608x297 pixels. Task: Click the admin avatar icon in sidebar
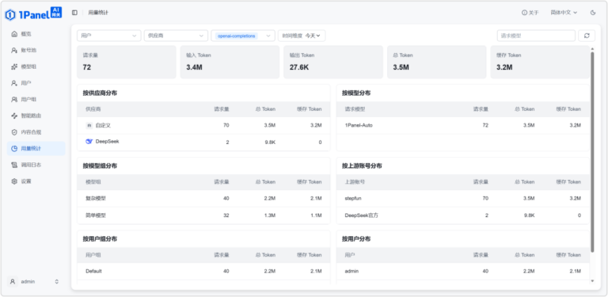point(13,281)
